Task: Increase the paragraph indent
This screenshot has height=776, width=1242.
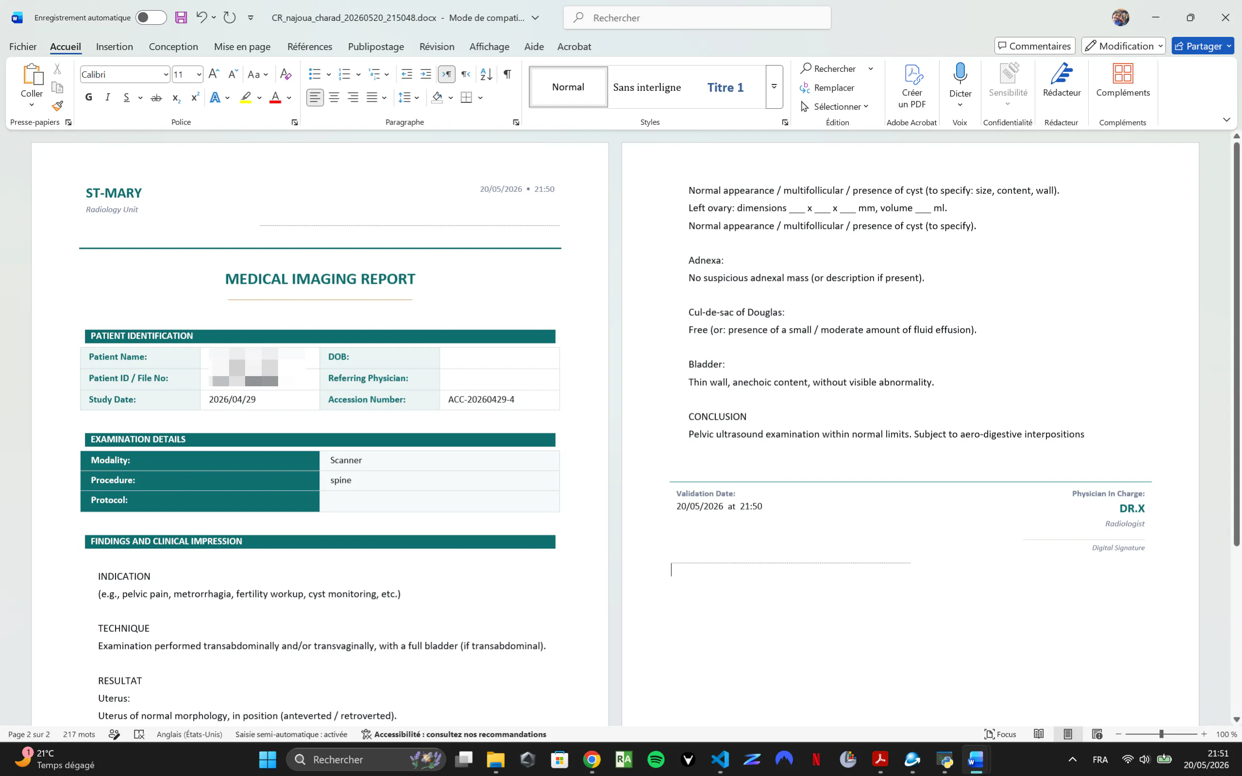Action: (426, 74)
